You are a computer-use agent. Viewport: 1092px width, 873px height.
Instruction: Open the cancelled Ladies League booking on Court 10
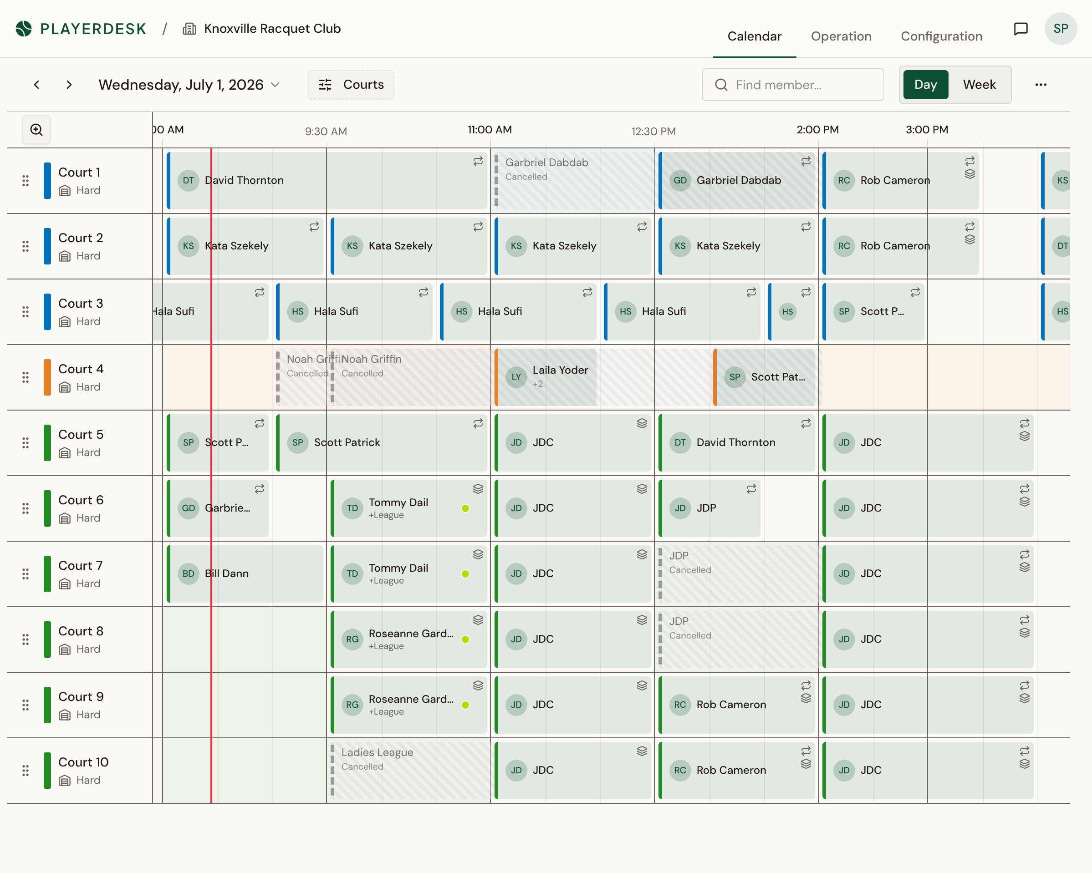tap(410, 771)
